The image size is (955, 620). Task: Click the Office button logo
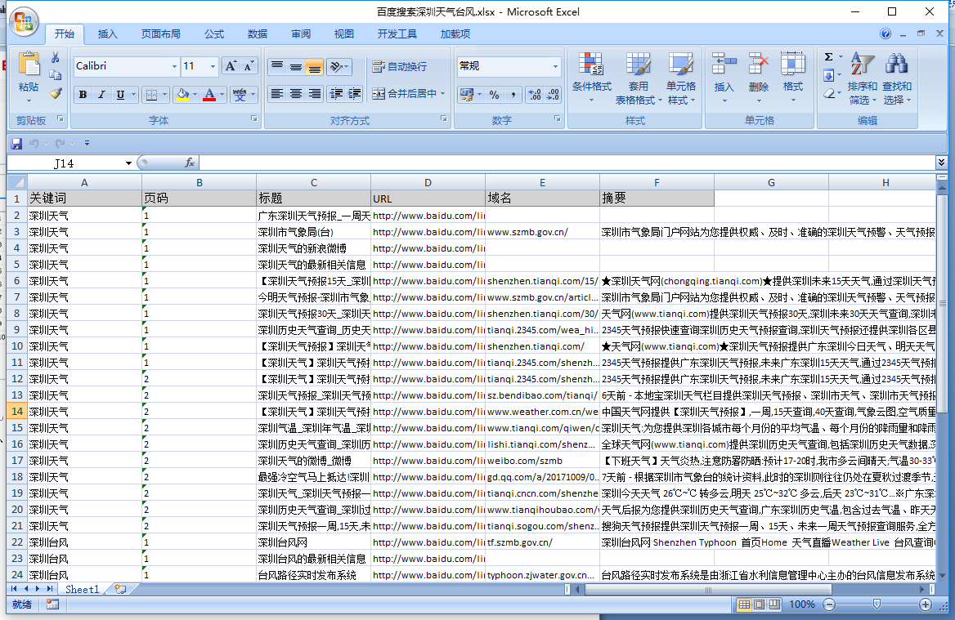coord(24,21)
